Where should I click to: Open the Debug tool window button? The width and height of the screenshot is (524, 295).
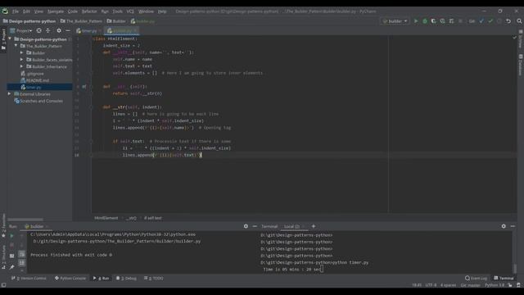pos(127,279)
